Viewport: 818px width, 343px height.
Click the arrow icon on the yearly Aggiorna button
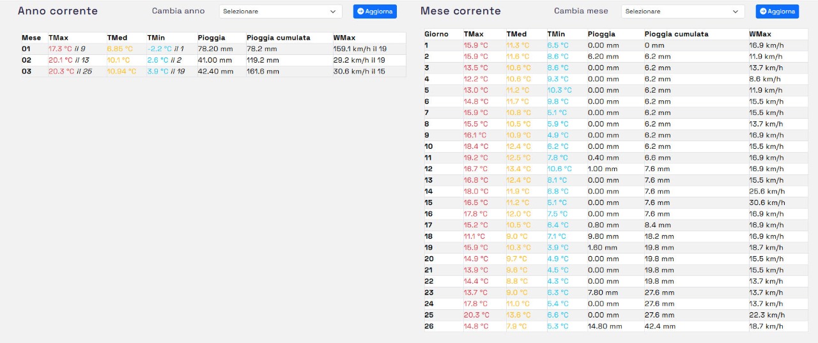(360, 11)
